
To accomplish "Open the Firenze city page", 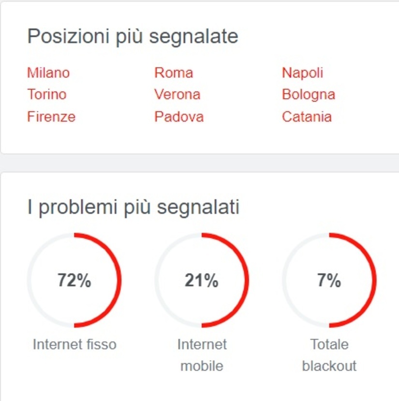I will pos(51,117).
